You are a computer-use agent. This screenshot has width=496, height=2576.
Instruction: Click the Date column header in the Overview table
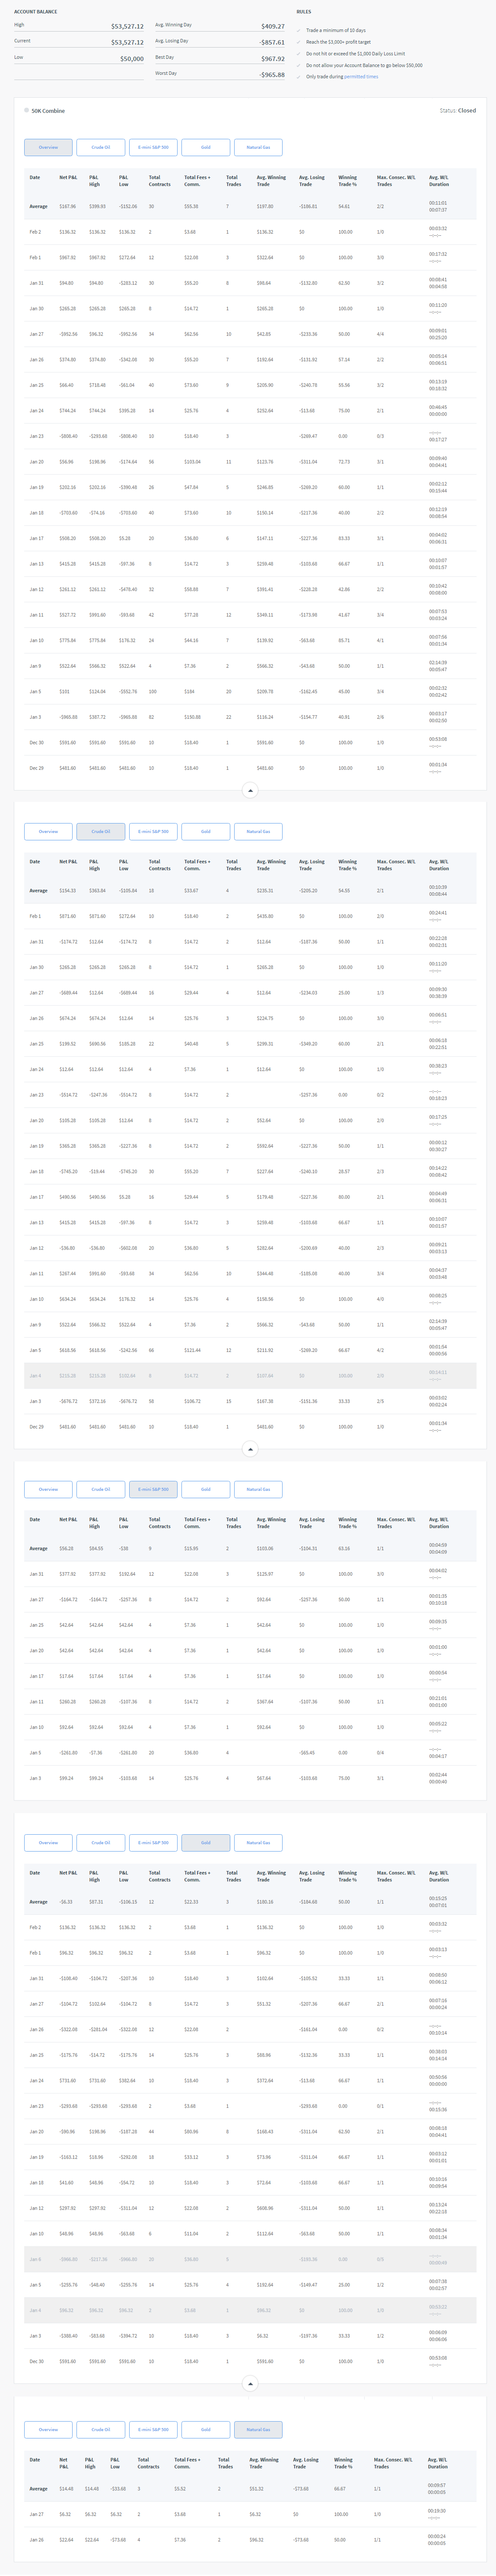pos(35,177)
